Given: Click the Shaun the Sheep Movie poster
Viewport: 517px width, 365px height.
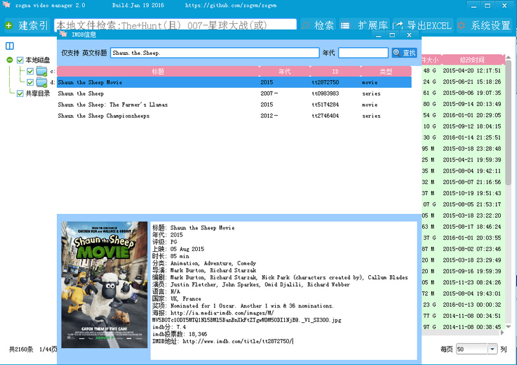Looking at the screenshot, I should (x=105, y=285).
